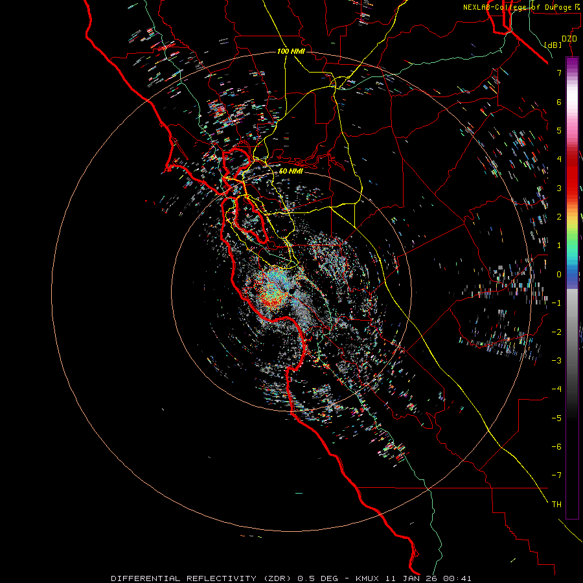Click the "[dB]" unit label
Screen dimensions: 583x583
[553, 45]
